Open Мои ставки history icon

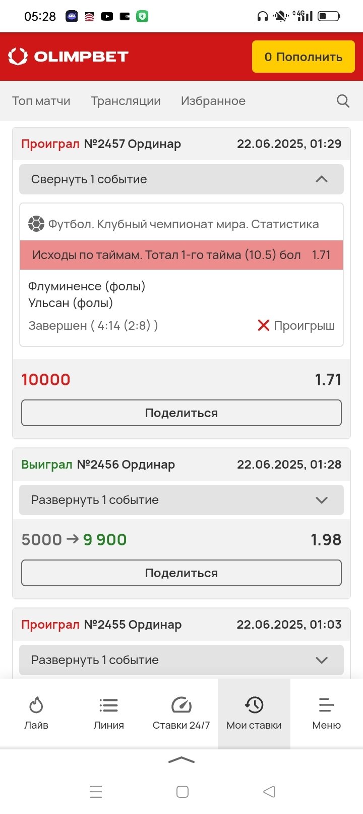click(254, 705)
